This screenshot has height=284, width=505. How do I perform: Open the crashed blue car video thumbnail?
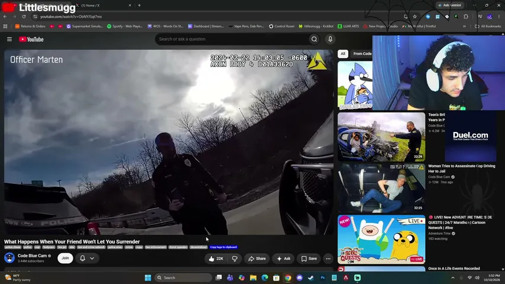pyautogui.click(x=381, y=137)
